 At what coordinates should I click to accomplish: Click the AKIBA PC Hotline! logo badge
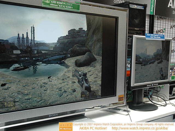66,127
